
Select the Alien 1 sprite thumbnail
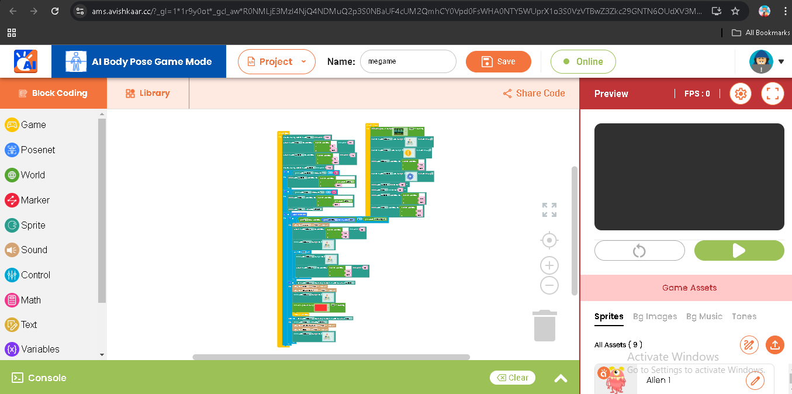tap(615, 380)
